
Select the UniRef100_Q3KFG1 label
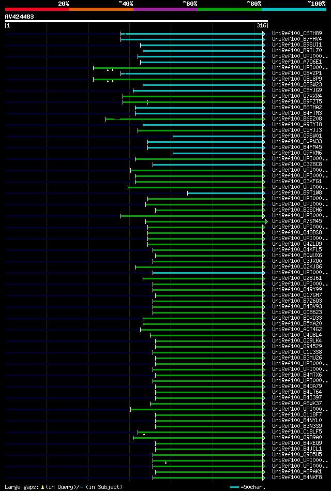point(297,182)
